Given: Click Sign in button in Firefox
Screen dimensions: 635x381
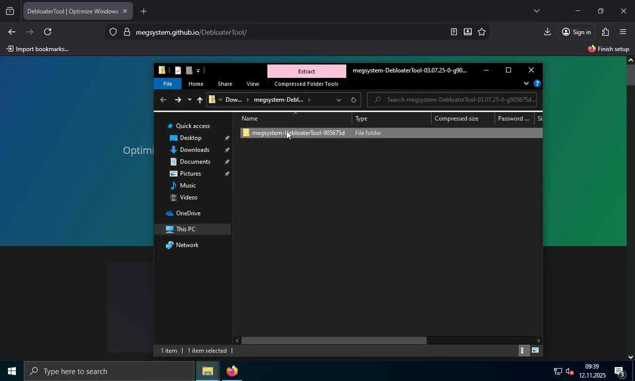Looking at the screenshot, I should click(x=576, y=32).
